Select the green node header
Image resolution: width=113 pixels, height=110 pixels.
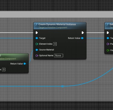tap(14, 57)
